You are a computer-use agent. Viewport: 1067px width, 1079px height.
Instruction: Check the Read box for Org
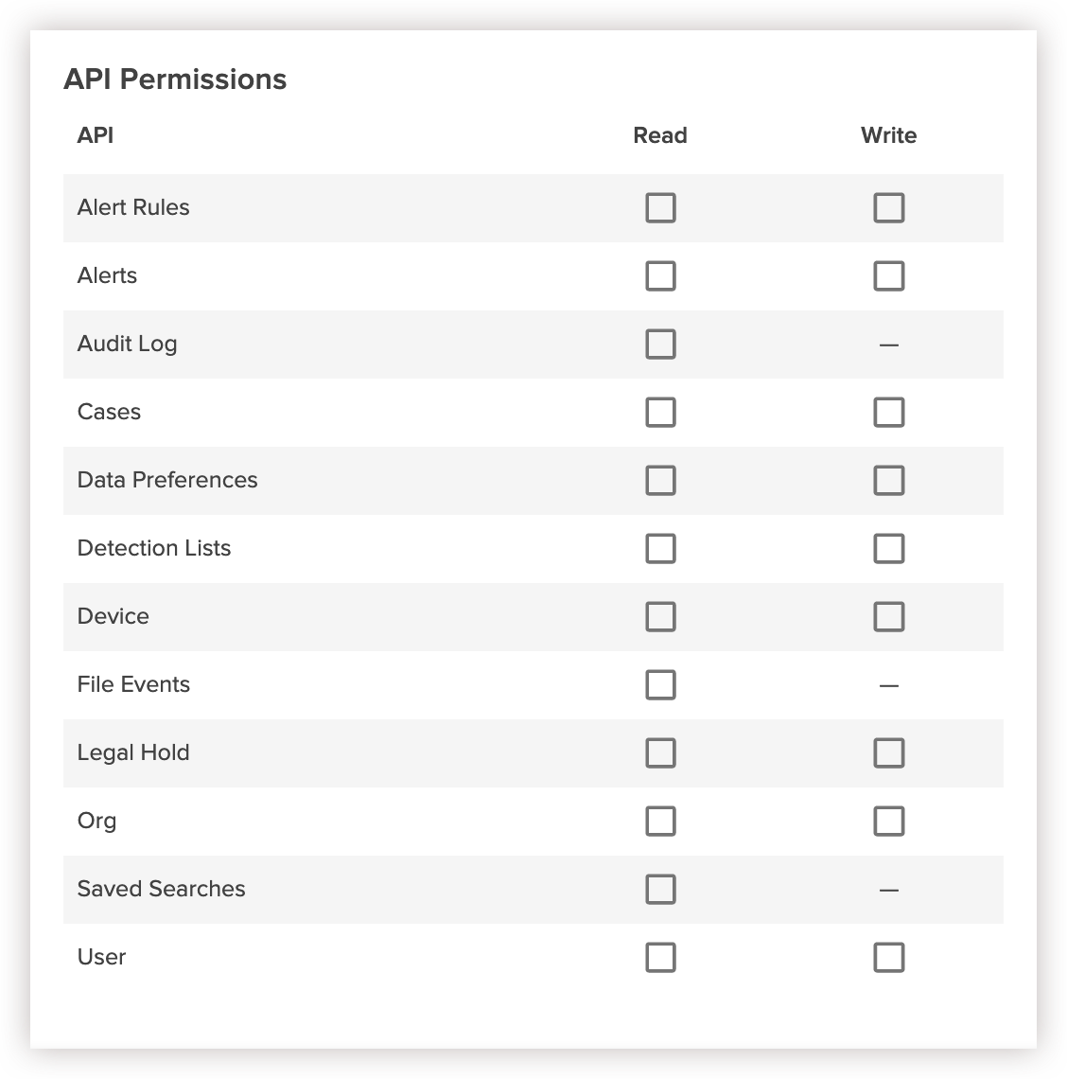[x=660, y=821]
